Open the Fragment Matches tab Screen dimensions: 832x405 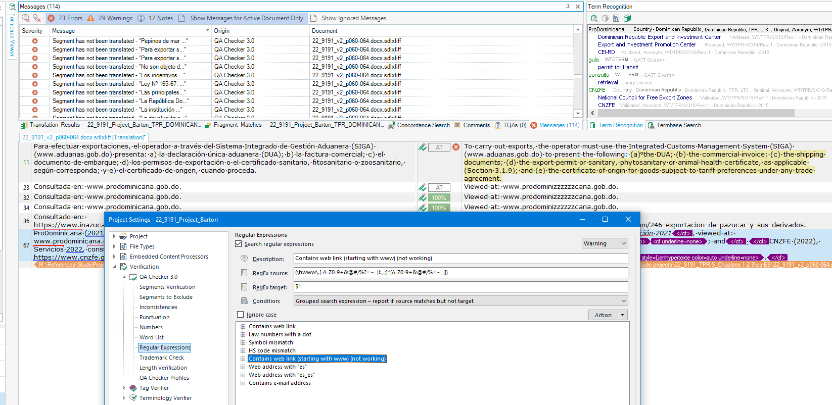294,125
